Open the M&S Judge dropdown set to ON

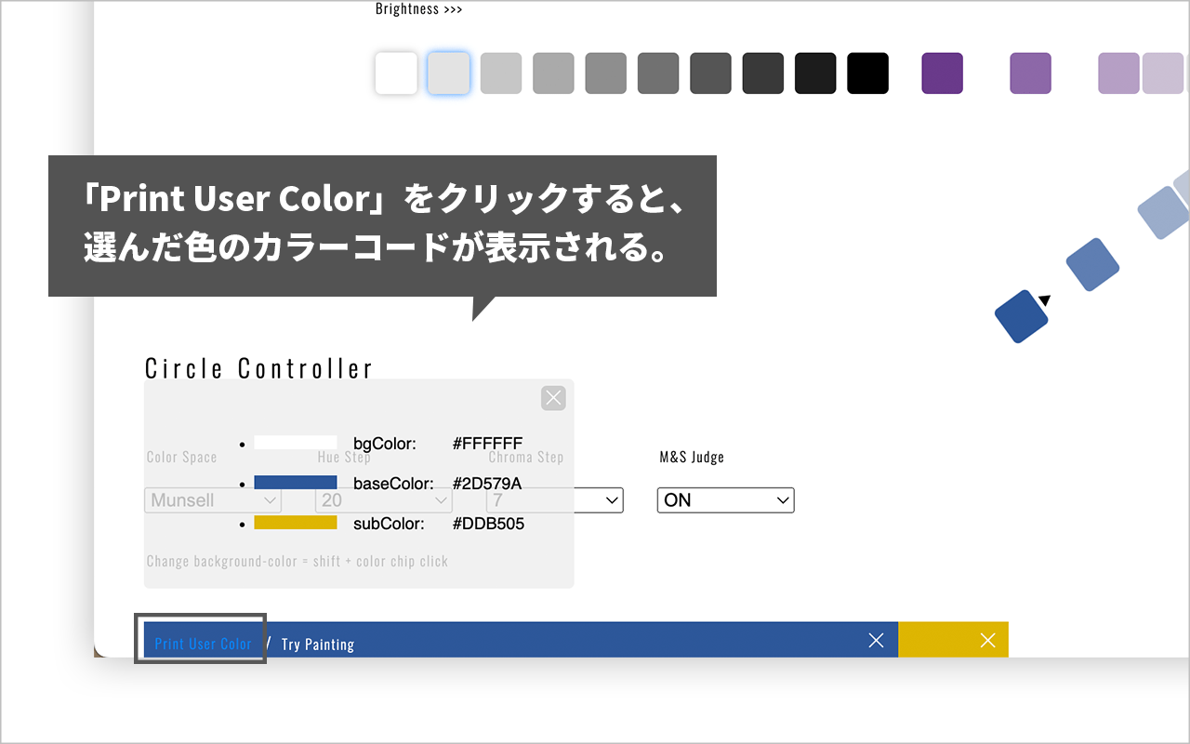tap(725, 499)
